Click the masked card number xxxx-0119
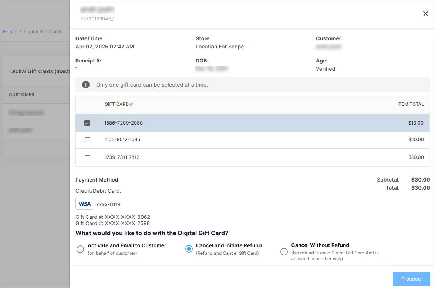 pyautogui.click(x=108, y=204)
